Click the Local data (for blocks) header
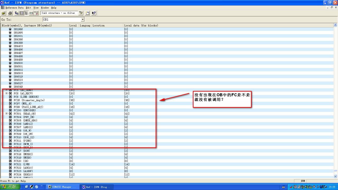 coord(228,25)
